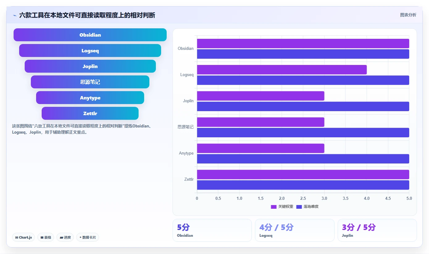Click Logseq's blue 落地难度 bar

(x=303, y=80)
